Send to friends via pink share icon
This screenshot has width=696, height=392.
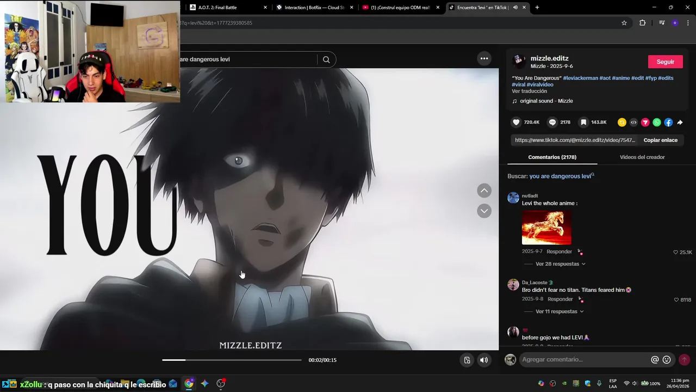point(645,122)
